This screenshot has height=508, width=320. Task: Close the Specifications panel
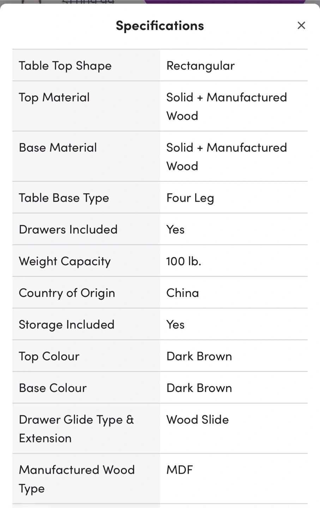[x=301, y=25]
